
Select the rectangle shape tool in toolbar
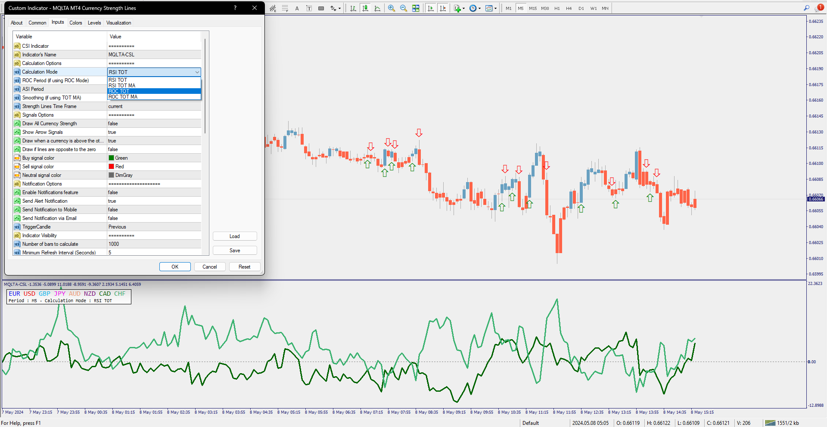pos(321,8)
